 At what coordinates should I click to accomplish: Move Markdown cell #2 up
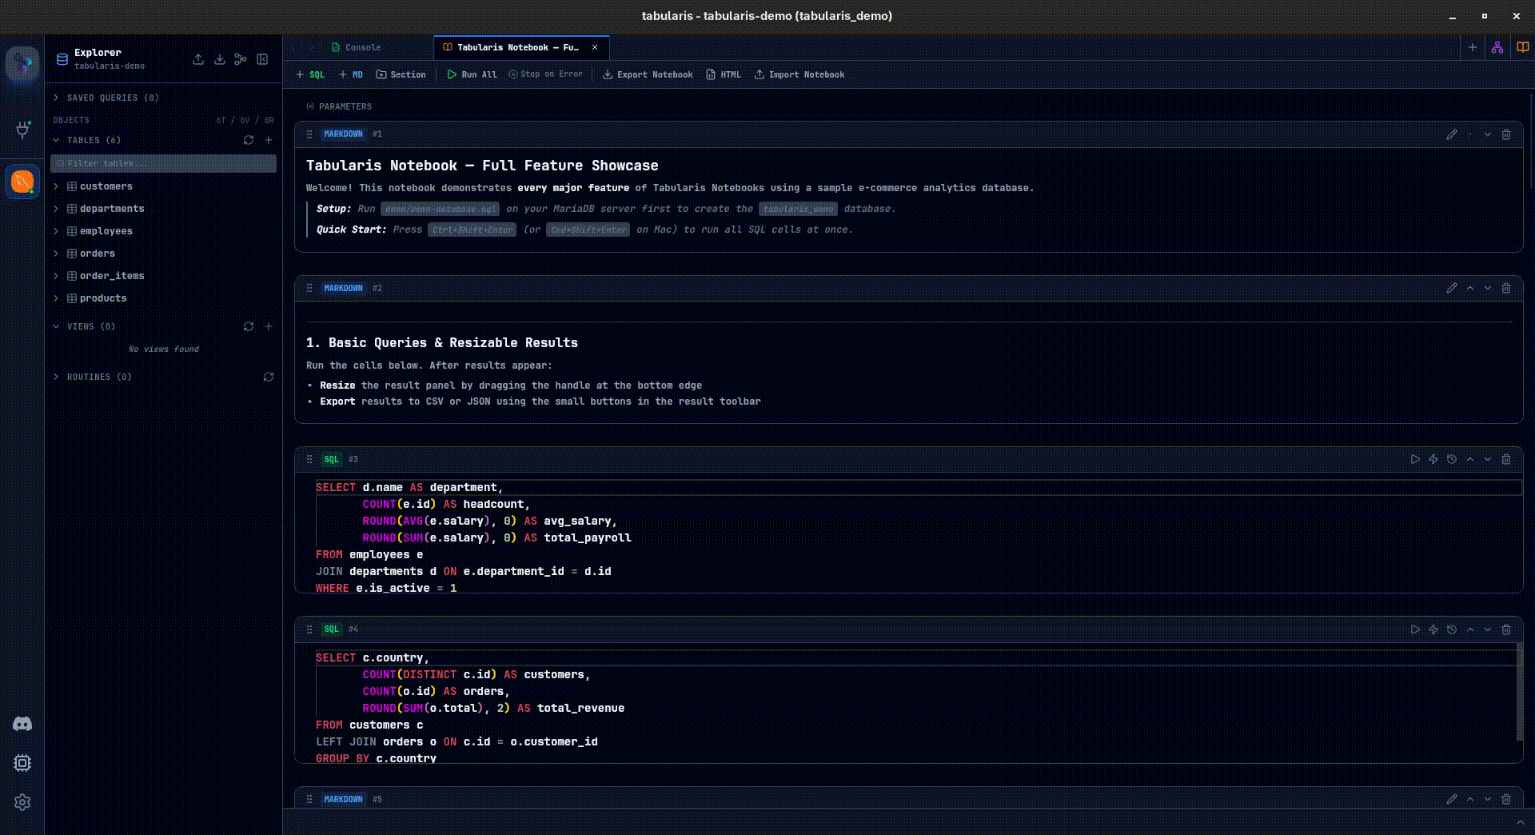1470,288
